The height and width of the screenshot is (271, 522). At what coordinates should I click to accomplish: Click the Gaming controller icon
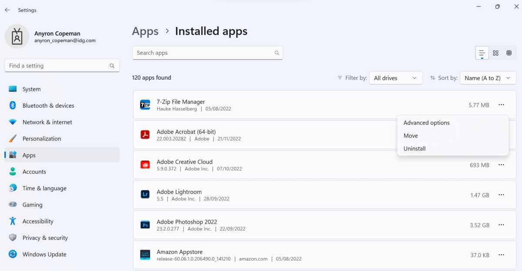click(x=13, y=205)
